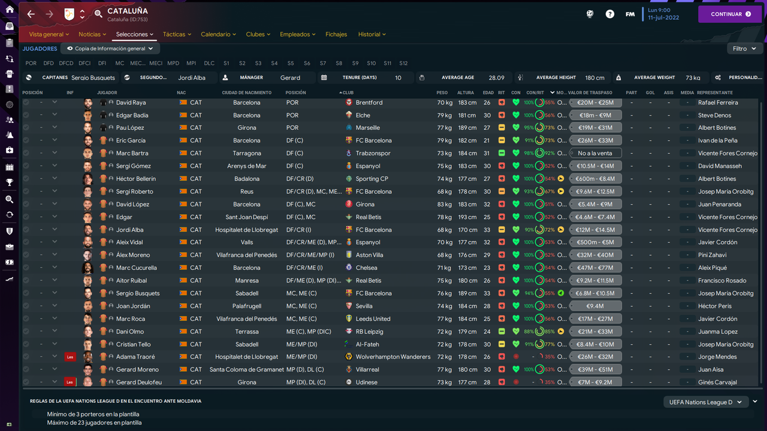Open the Calendario menu
767x431 pixels.
218,34
